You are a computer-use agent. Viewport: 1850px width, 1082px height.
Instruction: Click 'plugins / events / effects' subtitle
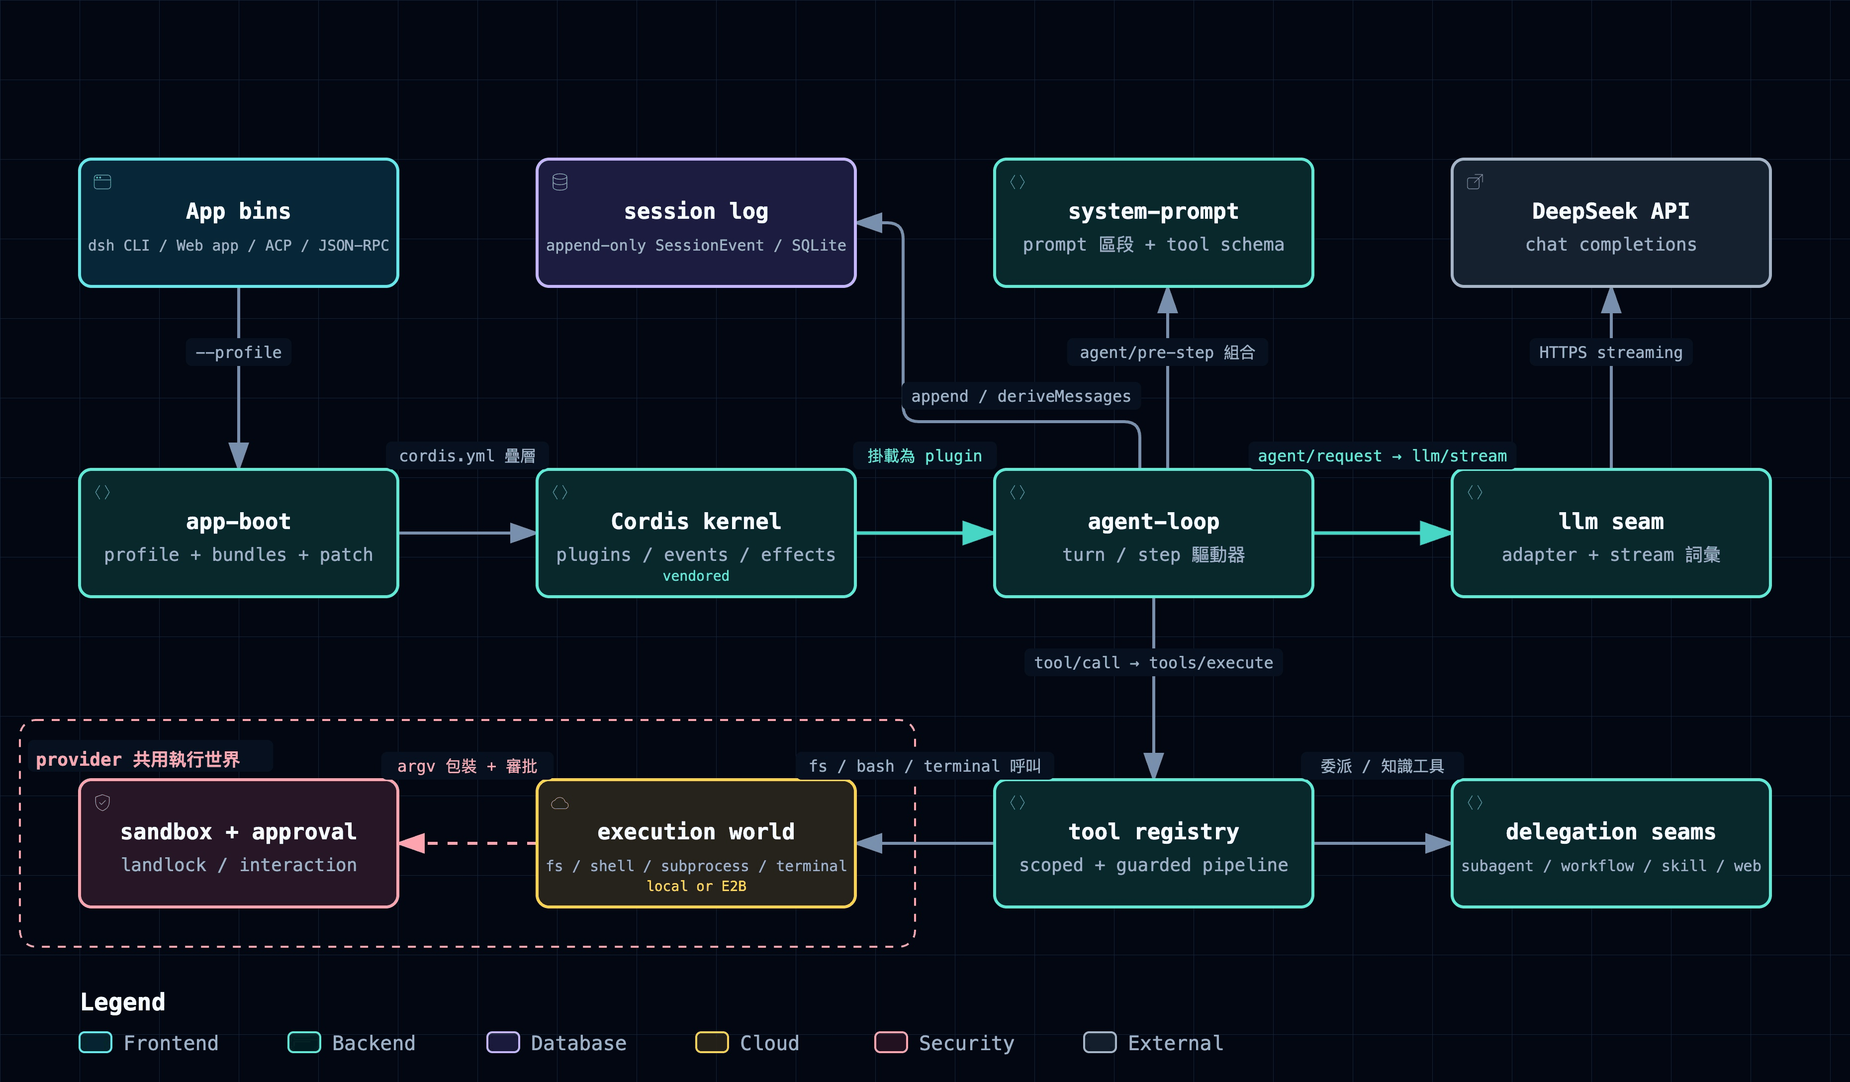[696, 555]
